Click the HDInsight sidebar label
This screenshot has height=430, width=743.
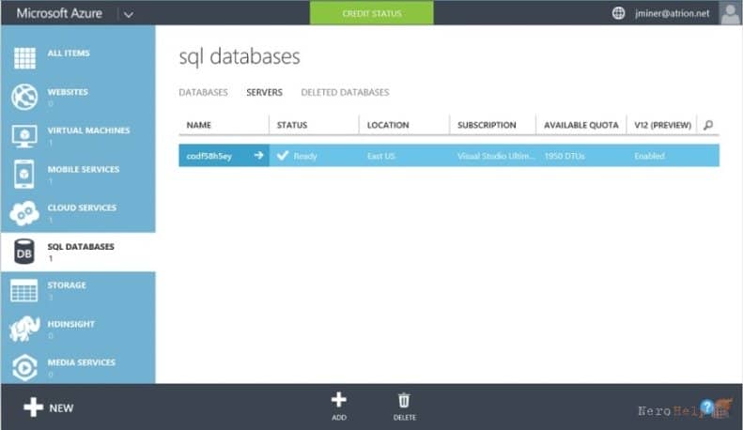click(x=71, y=324)
